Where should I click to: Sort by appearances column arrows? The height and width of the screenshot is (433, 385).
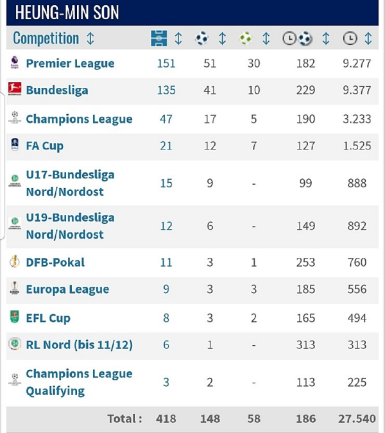[x=178, y=38]
